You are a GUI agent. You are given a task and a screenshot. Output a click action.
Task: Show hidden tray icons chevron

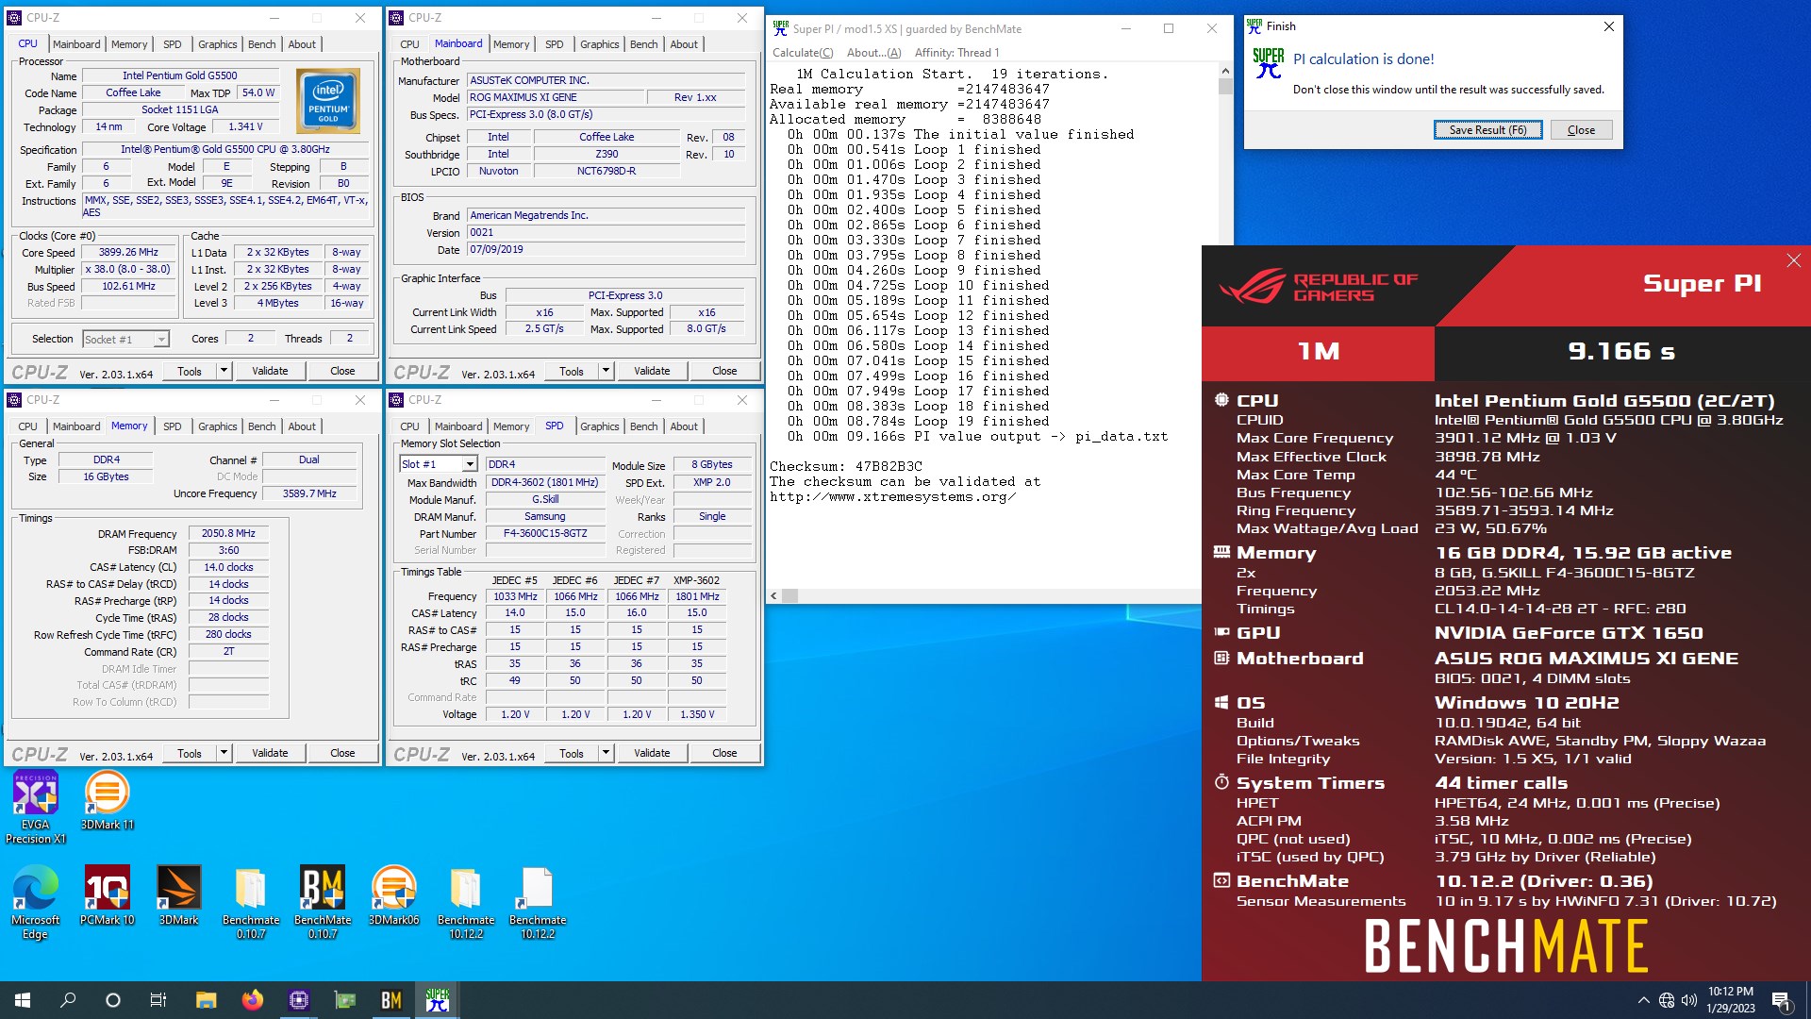(x=1643, y=1000)
